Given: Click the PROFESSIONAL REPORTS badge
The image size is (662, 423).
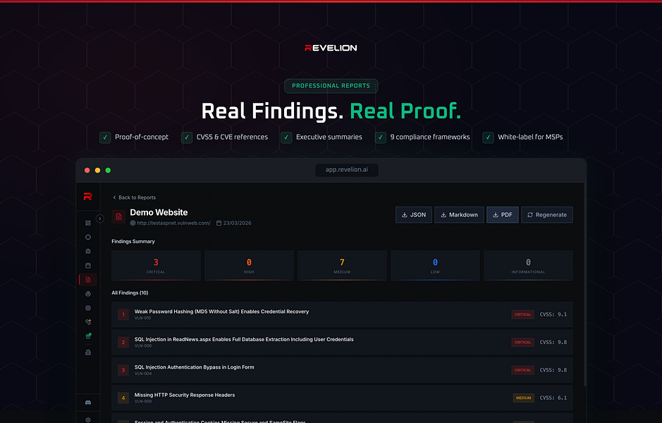Looking at the screenshot, I should [x=331, y=86].
